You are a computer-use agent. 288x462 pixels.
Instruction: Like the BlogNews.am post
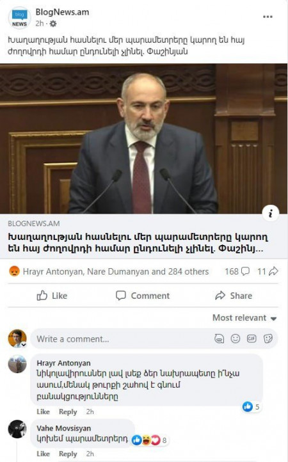52,296
